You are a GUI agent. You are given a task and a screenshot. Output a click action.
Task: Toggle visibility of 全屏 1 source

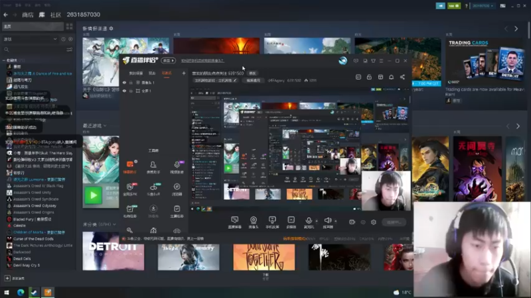(x=124, y=91)
